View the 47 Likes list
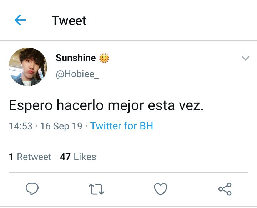The width and height of the screenshot is (257, 208). (x=78, y=157)
